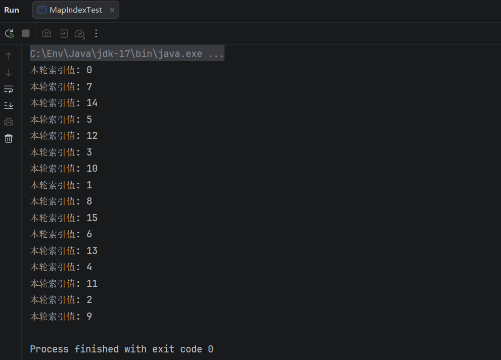Click the Process finished exit message
The height and width of the screenshot is (360, 501).
[x=121, y=348]
